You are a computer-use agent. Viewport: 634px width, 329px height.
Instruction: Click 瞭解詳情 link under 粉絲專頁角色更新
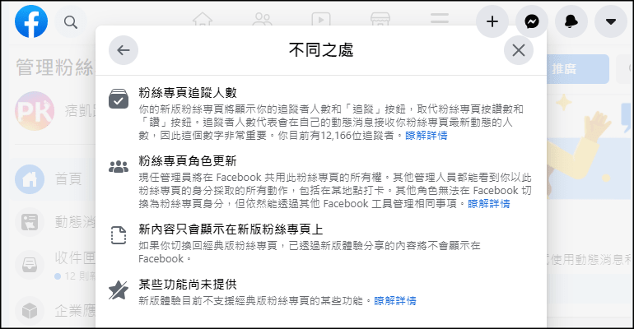tap(489, 203)
